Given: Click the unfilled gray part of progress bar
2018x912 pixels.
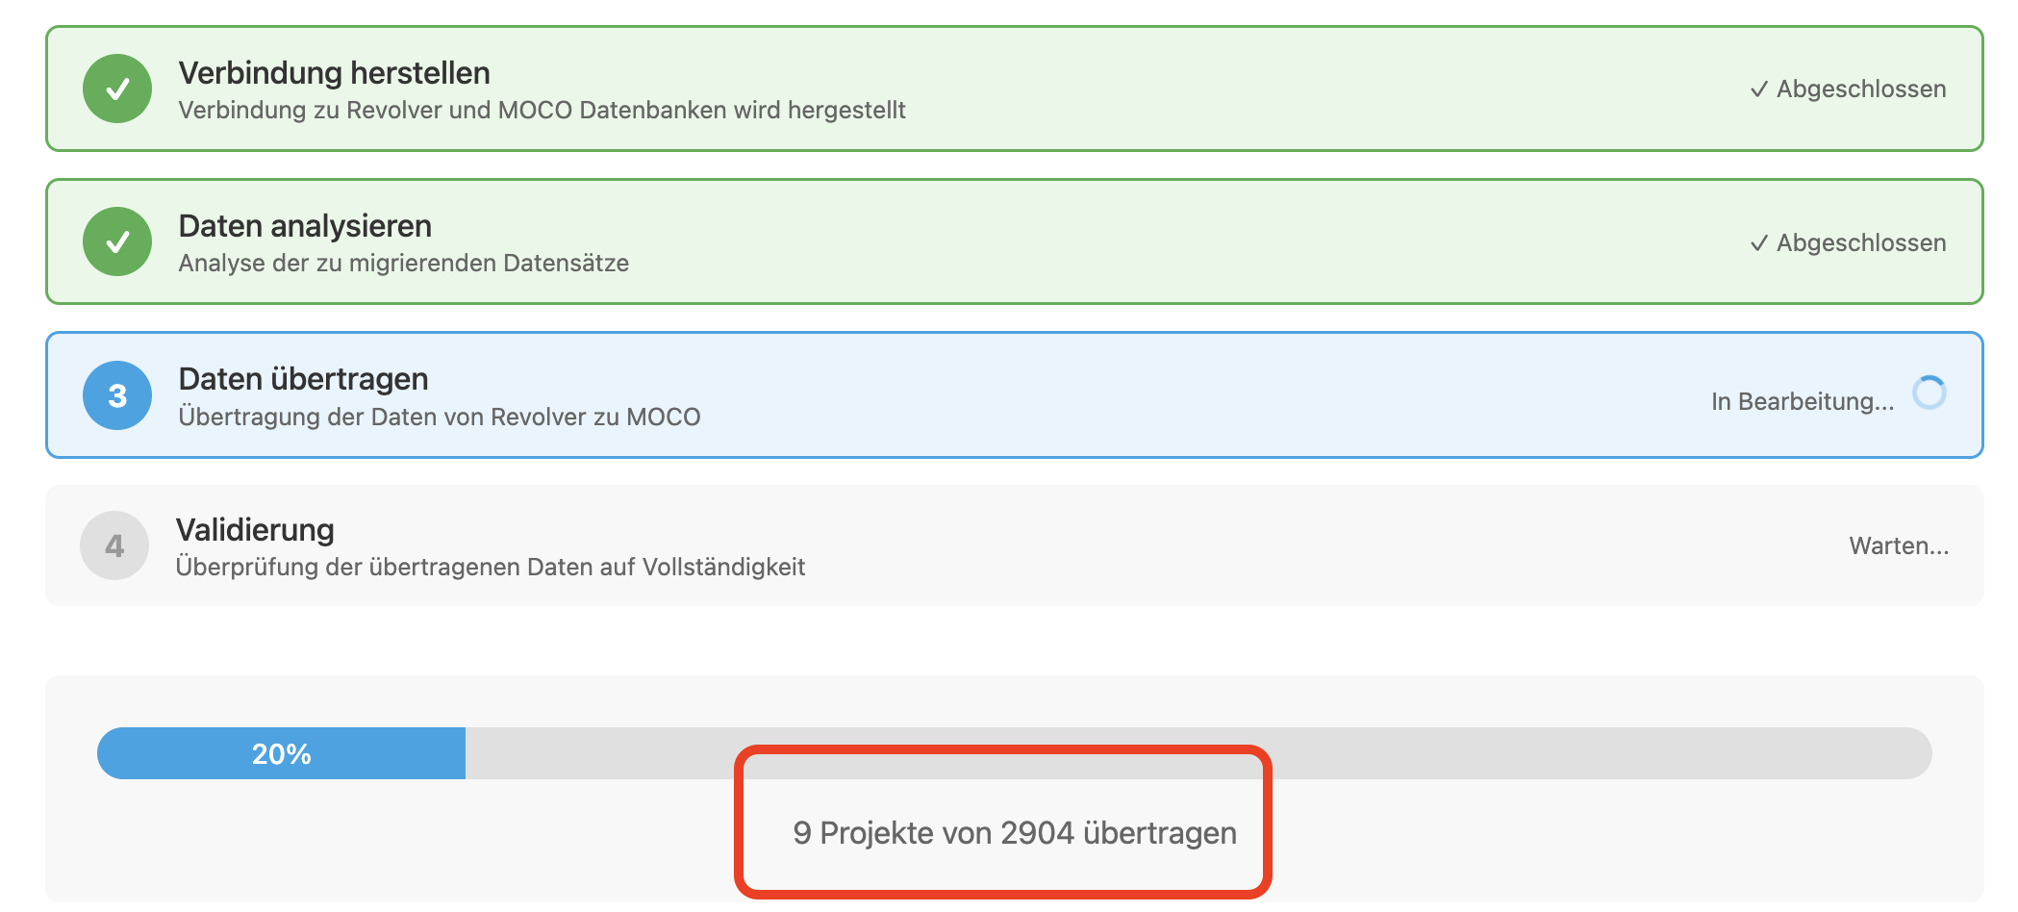Looking at the screenshot, I should (1443, 753).
